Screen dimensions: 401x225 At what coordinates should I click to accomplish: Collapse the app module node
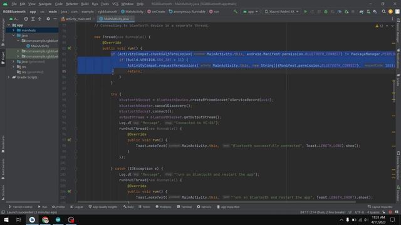[9, 25]
